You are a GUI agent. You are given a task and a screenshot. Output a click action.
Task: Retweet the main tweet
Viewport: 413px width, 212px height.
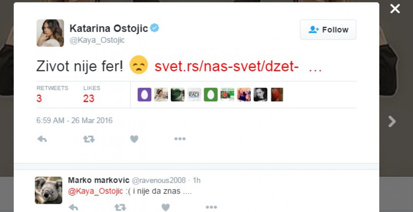click(89, 139)
